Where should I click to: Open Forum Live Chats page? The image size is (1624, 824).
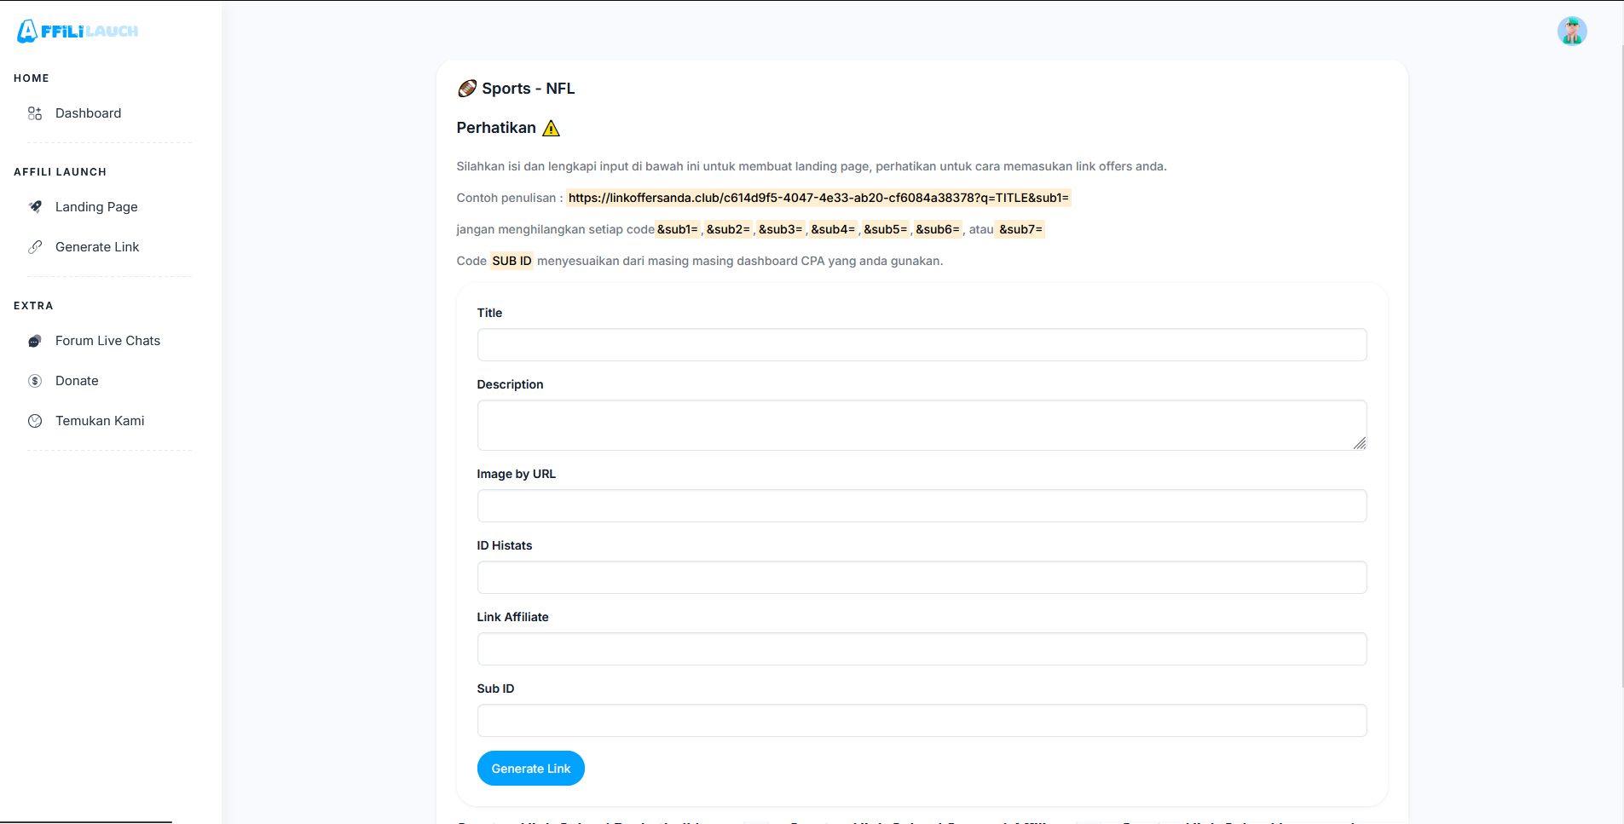point(107,341)
